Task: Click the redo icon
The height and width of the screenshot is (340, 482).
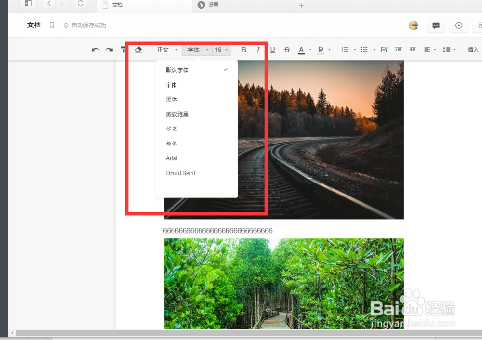Action: click(x=110, y=50)
